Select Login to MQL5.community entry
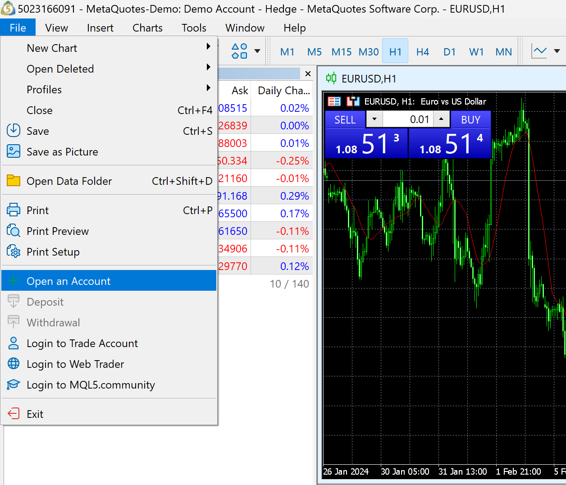Image resolution: width=566 pixels, height=485 pixels. [109, 384]
